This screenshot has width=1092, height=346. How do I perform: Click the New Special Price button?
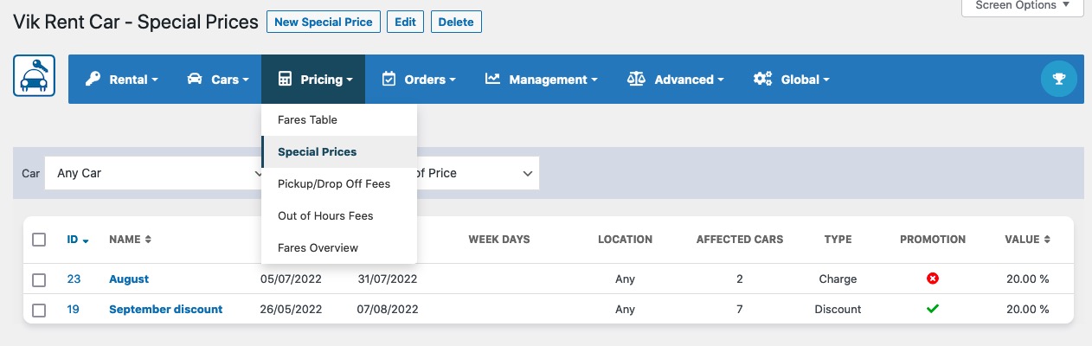(x=324, y=22)
